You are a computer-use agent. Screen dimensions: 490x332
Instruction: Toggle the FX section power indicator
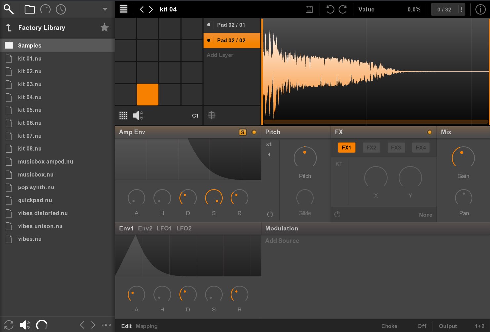click(x=429, y=132)
